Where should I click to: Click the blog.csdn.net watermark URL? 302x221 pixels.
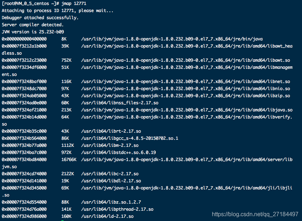click(255, 214)
